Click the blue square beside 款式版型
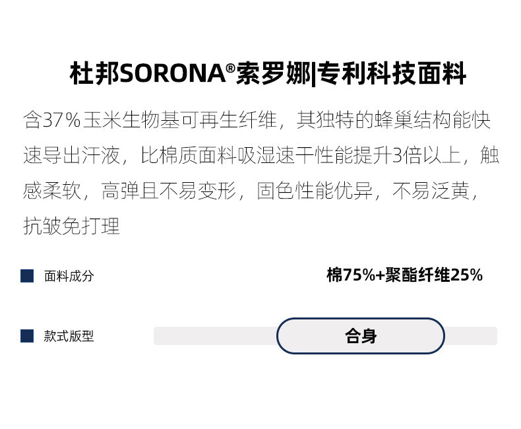The height and width of the screenshot is (429, 521). (27, 336)
